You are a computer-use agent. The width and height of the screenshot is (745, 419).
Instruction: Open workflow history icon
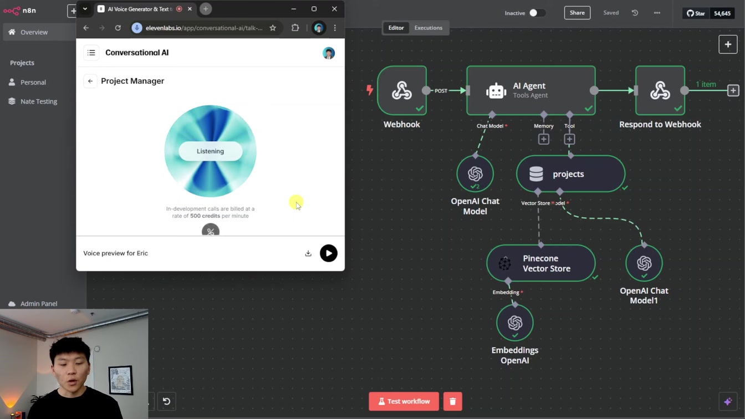pos(635,13)
